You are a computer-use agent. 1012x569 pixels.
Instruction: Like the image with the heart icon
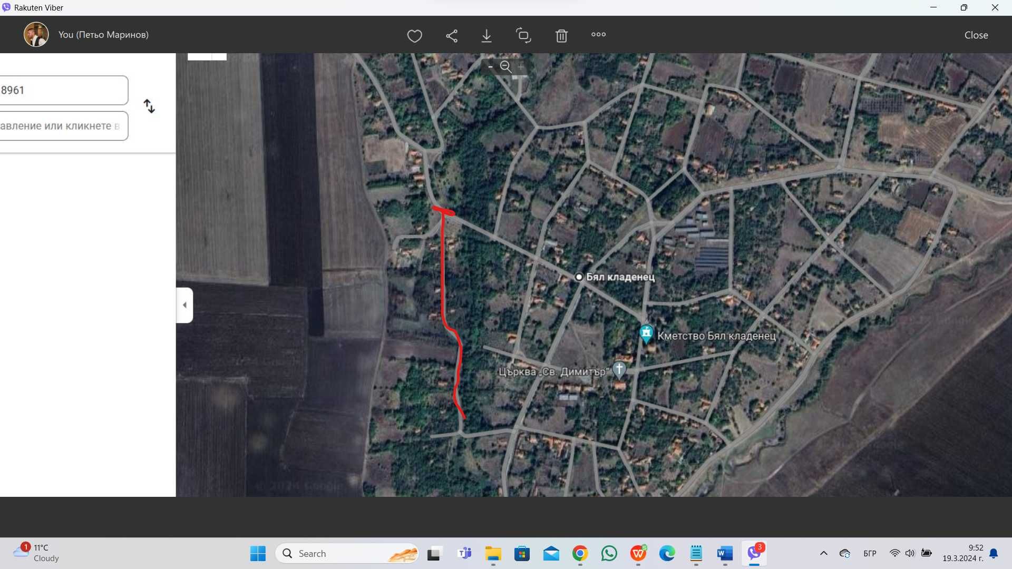tap(414, 35)
